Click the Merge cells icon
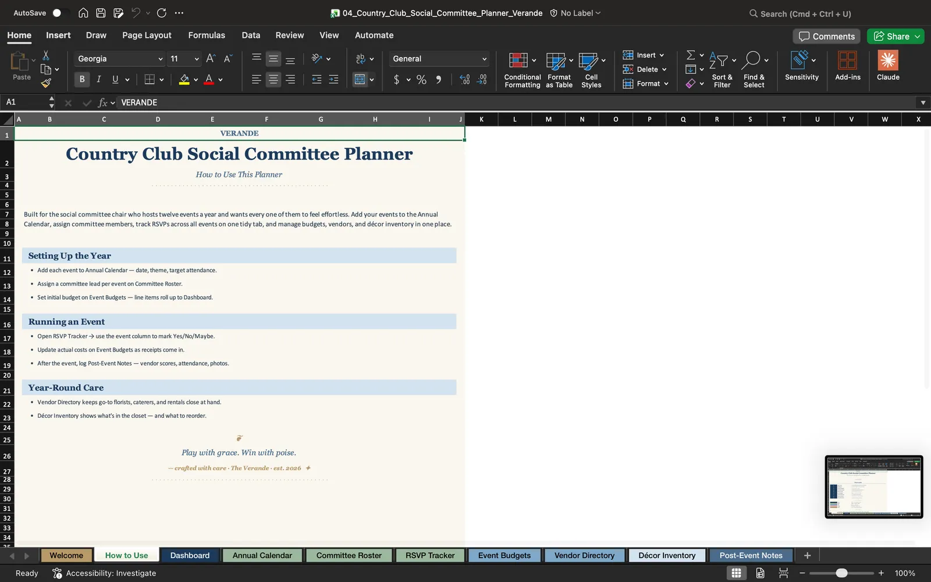Image resolution: width=931 pixels, height=582 pixels. click(x=360, y=79)
